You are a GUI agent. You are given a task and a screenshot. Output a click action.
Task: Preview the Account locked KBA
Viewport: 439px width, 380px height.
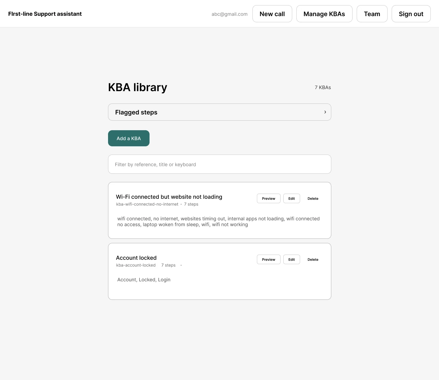click(269, 259)
